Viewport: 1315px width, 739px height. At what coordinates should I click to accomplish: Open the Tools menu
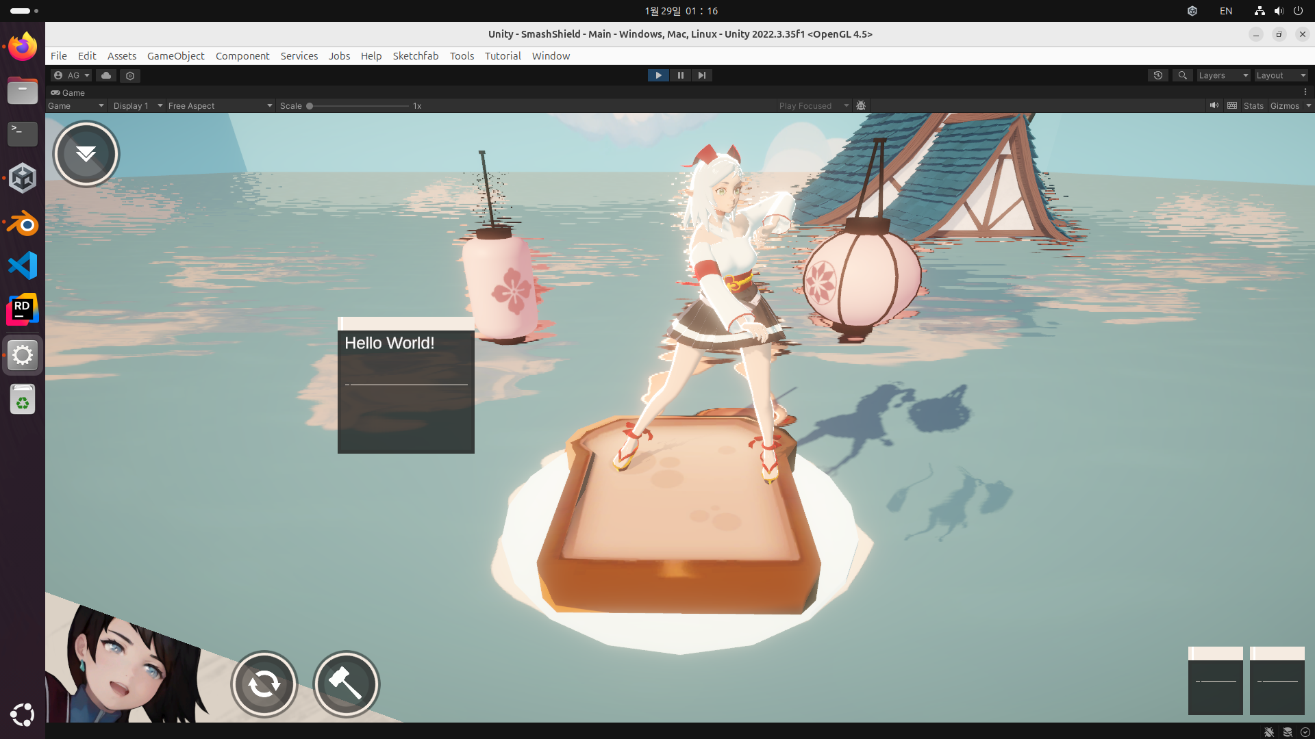click(x=462, y=56)
